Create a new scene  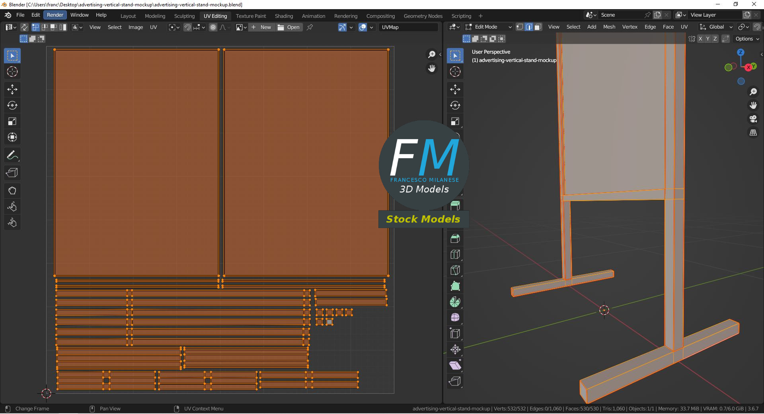pyautogui.click(x=657, y=15)
